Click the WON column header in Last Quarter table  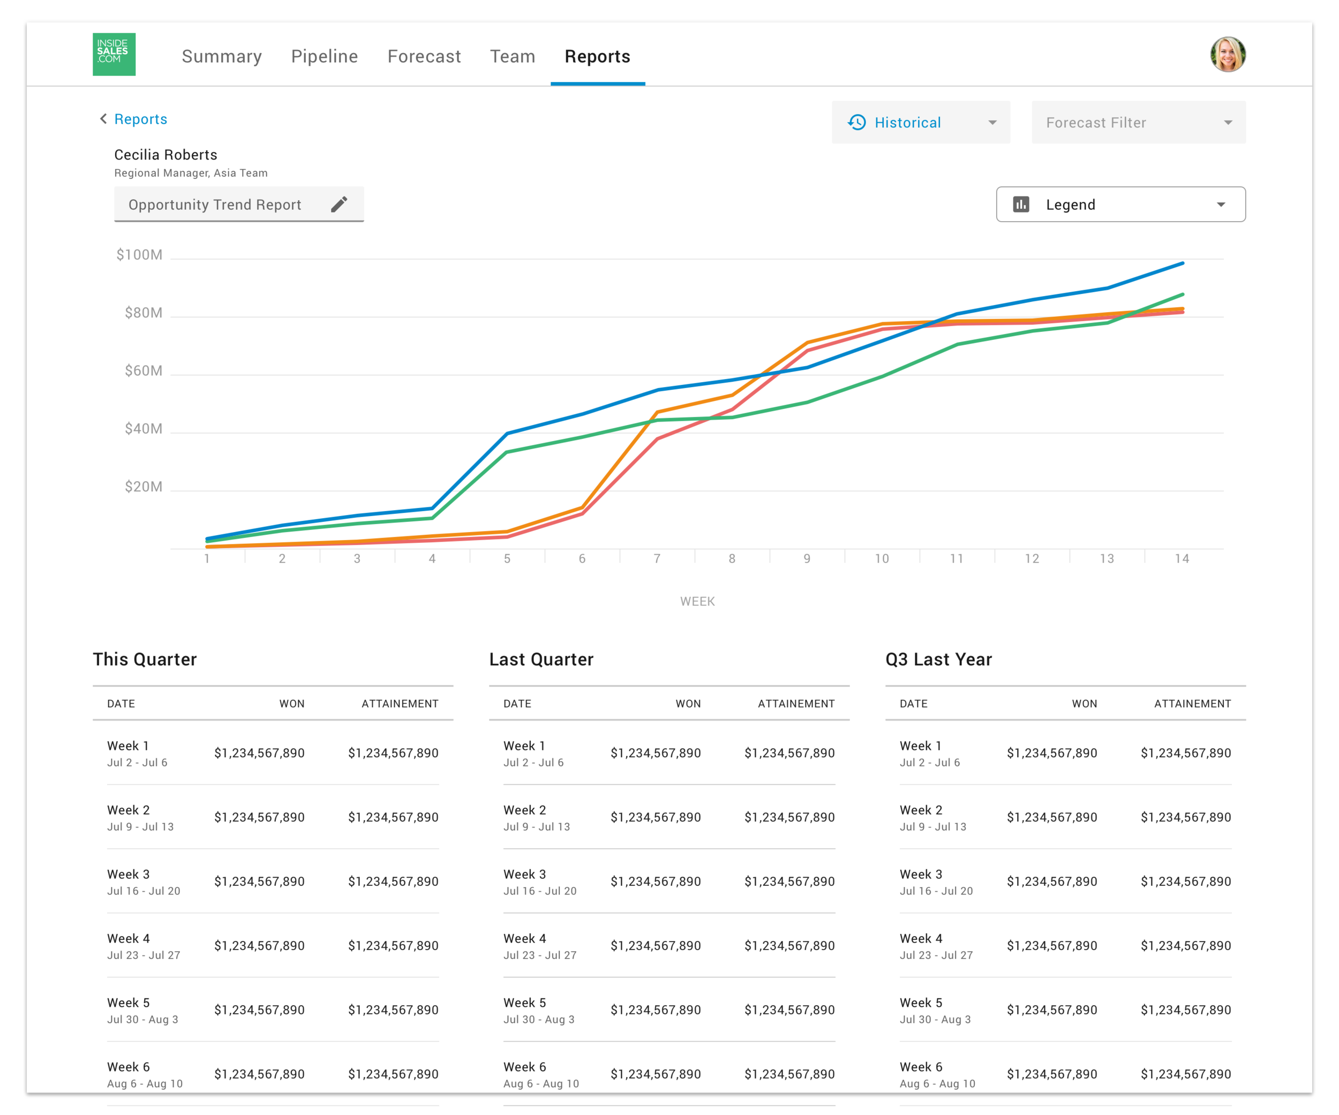click(689, 703)
